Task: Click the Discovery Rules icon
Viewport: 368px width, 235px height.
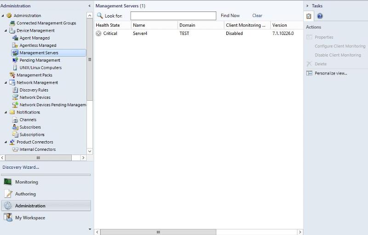Action: tap(15, 90)
